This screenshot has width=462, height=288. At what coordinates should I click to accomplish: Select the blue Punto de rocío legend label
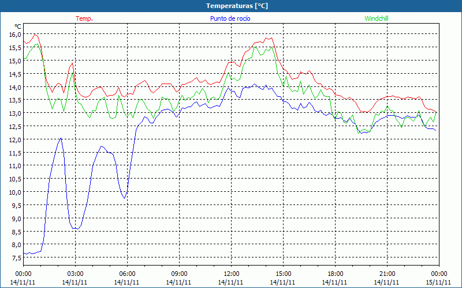point(230,18)
